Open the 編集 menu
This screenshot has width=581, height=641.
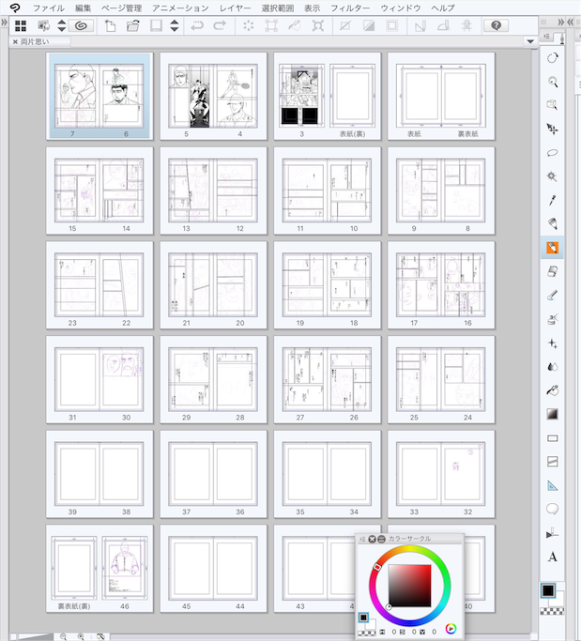(x=84, y=8)
